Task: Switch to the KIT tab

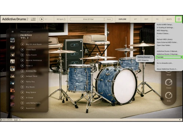Action: [x=135, y=19]
